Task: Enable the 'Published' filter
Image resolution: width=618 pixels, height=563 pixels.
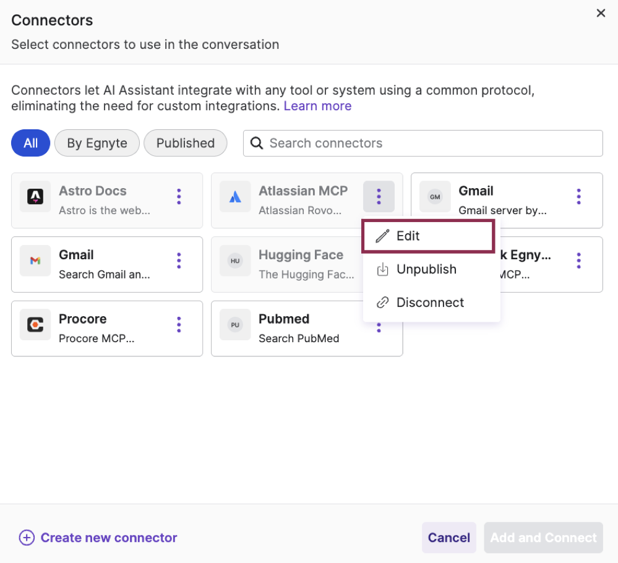Action: (185, 143)
